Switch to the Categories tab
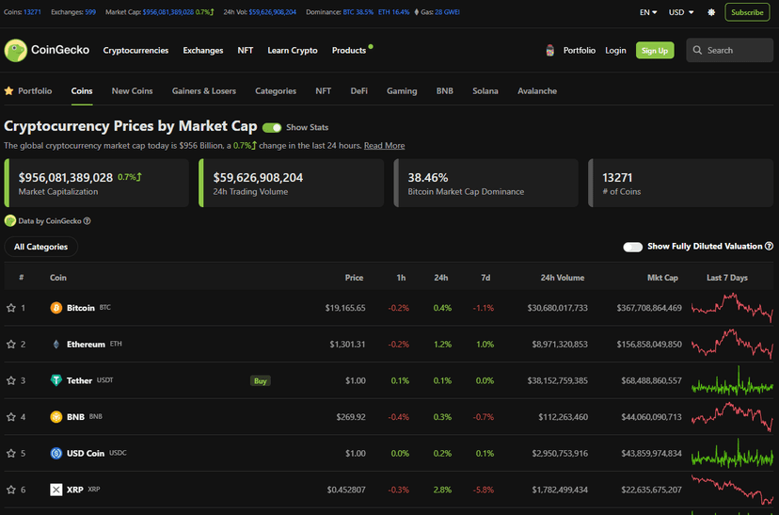The image size is (779, 515). [x=276, y=91]
